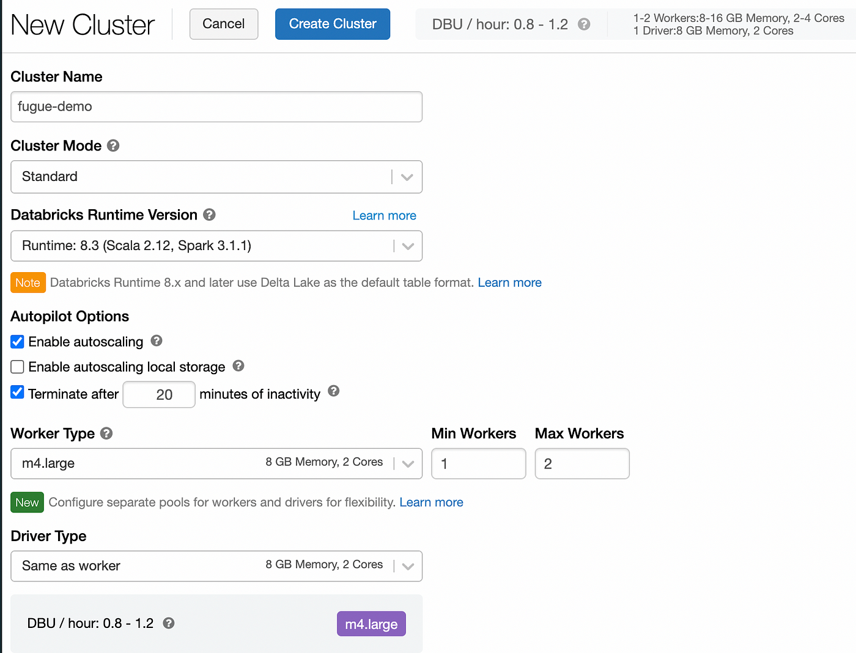Click the Driver Type label
Viewport: 856px width, 653px height.
pyautogui.click(x=49, y=536)
